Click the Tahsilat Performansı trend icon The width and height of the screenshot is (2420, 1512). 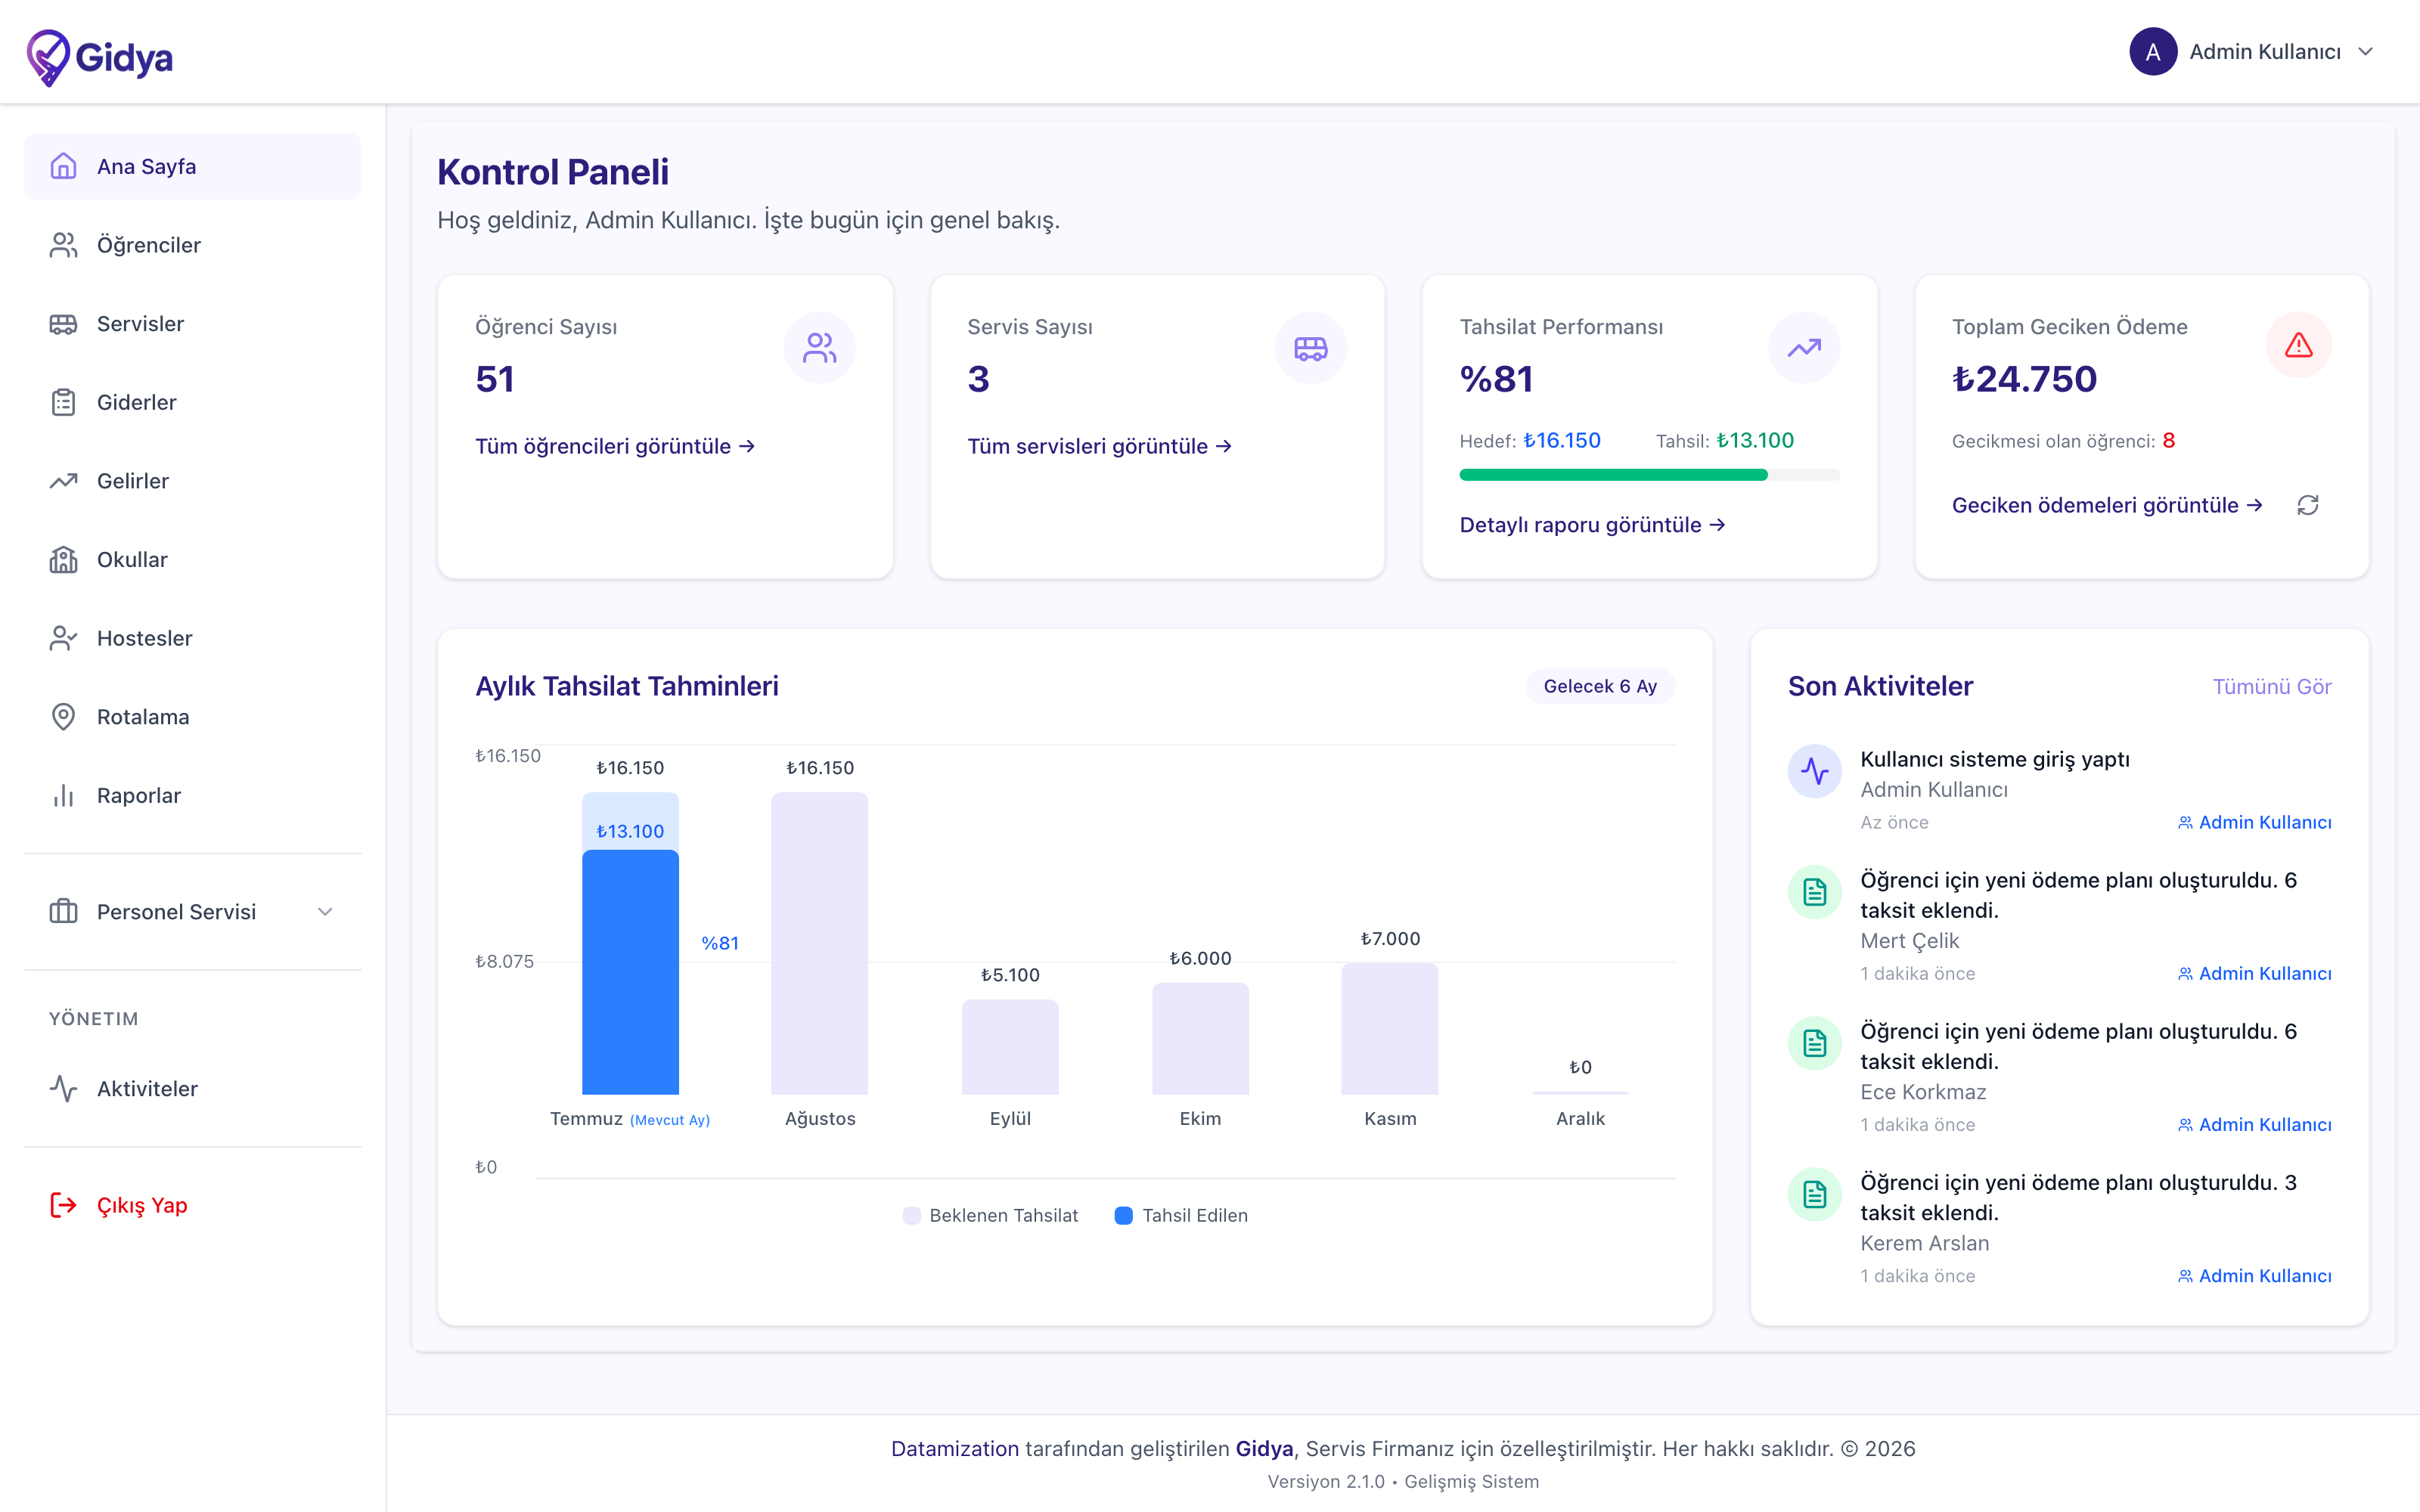(x=1804, y=348)
